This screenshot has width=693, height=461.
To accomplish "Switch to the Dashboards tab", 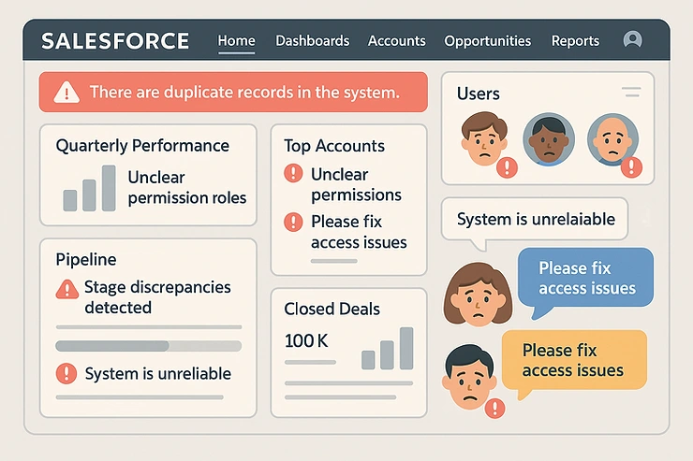I will 313,41.
